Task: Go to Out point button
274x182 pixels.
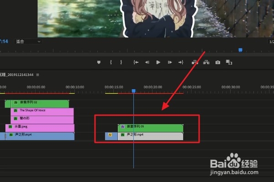Action: pos(181,62)
